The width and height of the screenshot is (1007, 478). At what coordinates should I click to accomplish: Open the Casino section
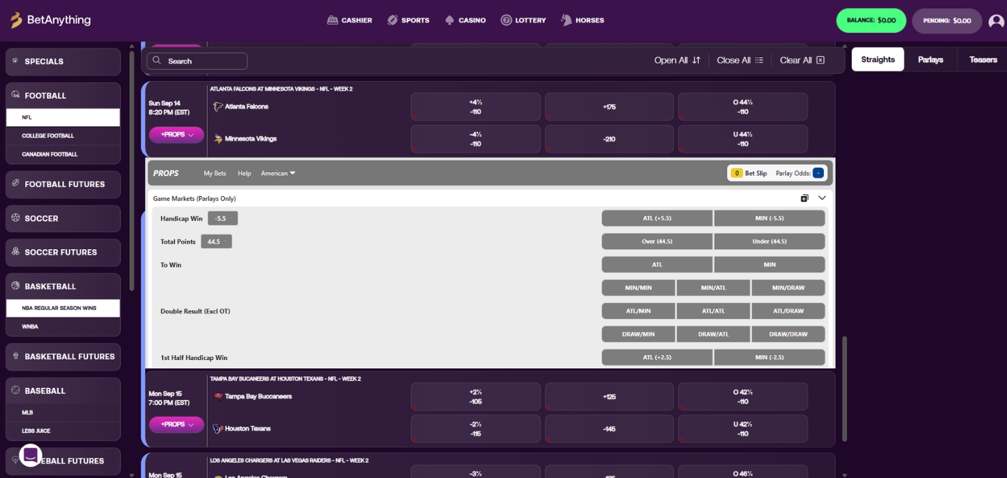465,20
